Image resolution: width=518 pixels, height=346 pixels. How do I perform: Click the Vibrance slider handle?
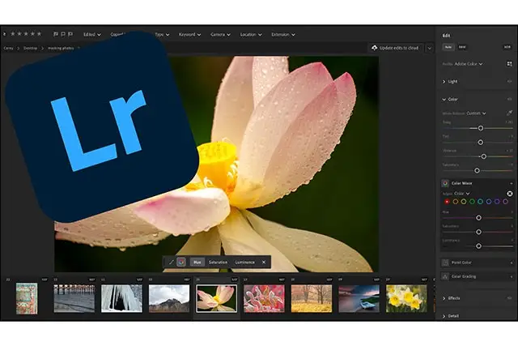484,156
